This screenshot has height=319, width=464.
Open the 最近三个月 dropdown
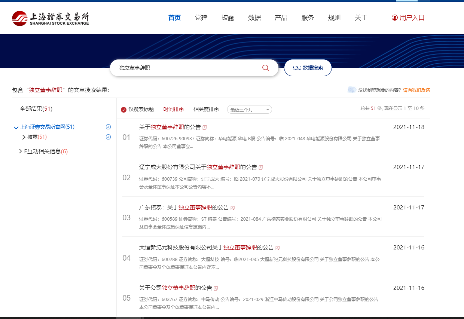pos(249,109)
